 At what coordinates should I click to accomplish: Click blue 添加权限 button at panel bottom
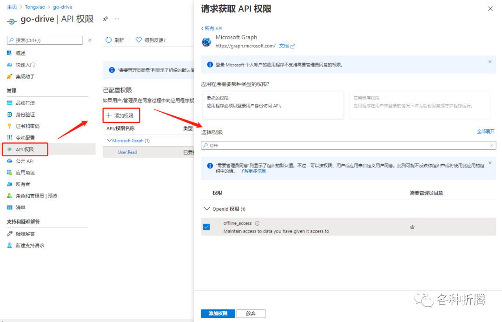coord(218,313)
